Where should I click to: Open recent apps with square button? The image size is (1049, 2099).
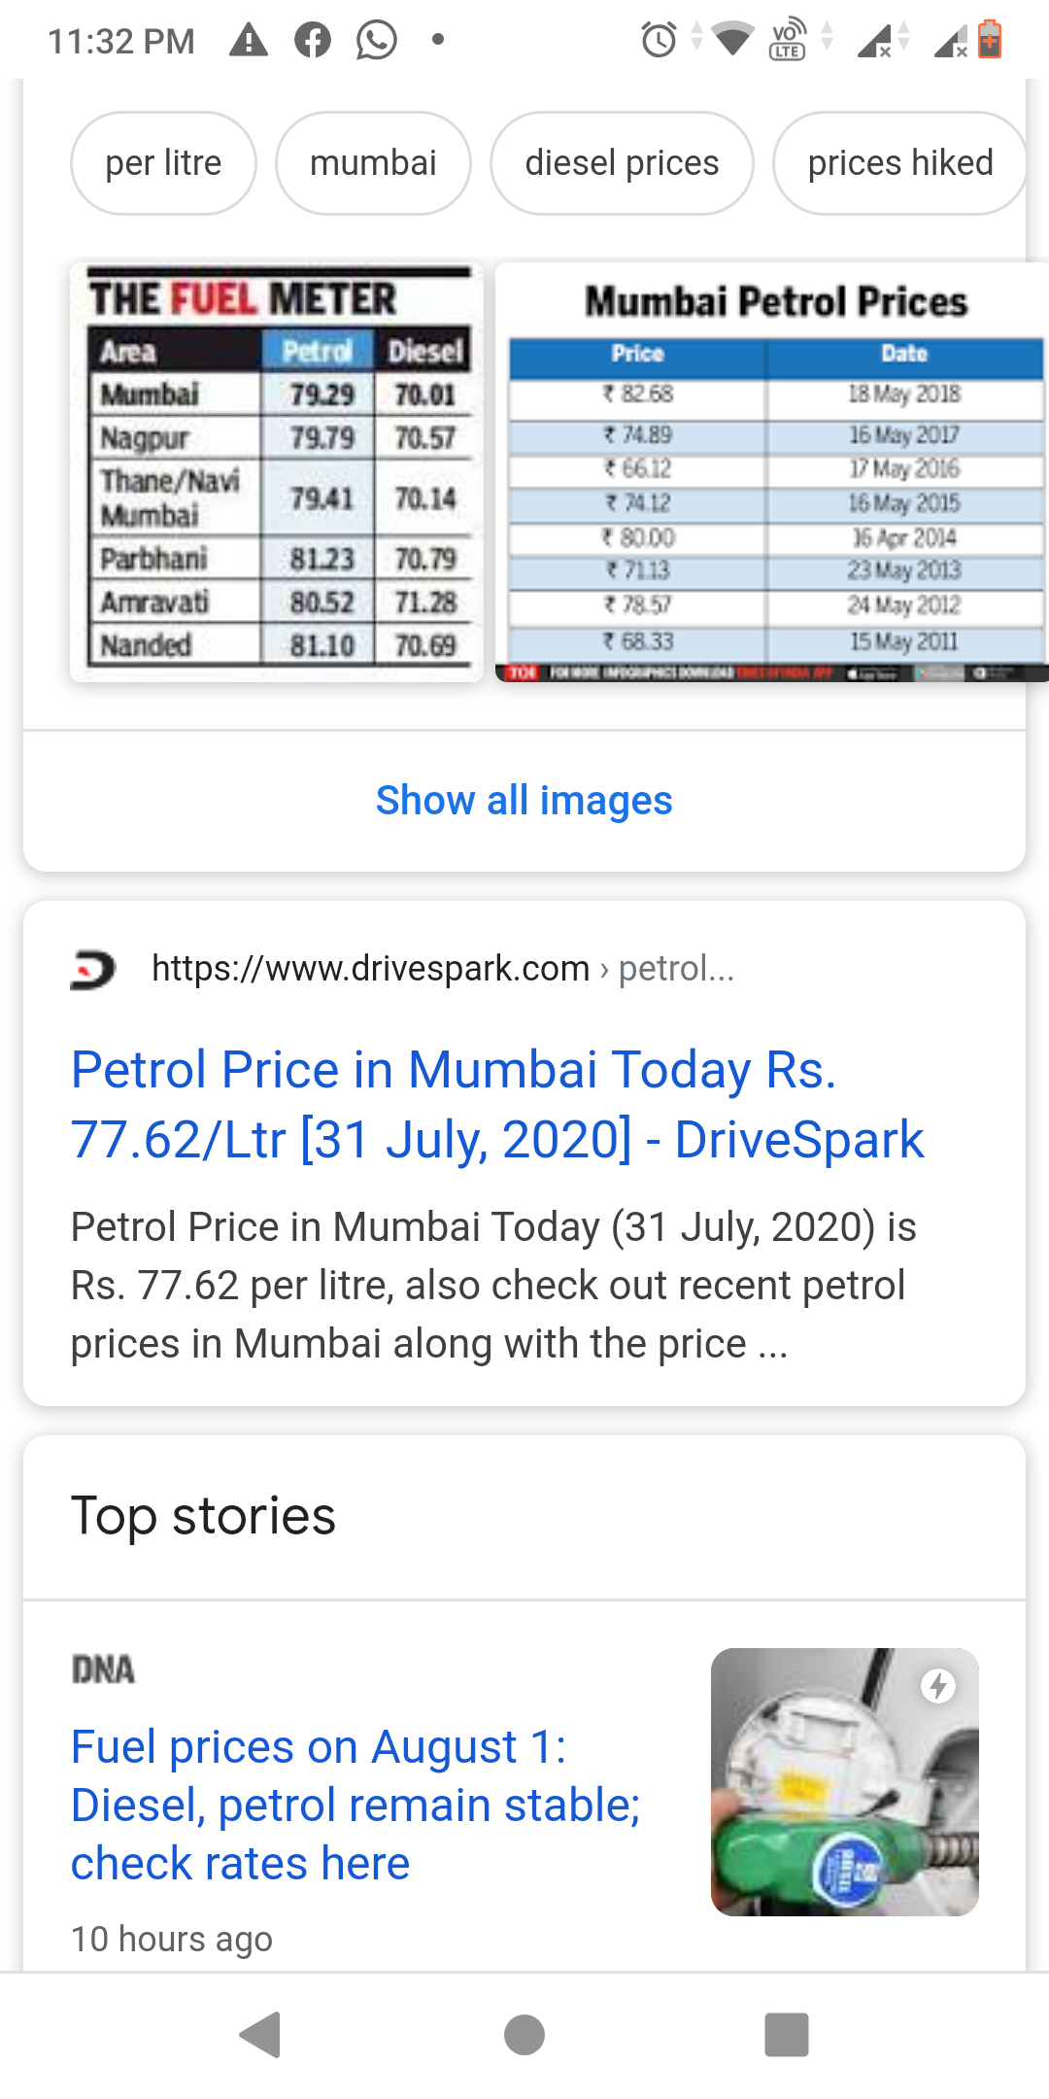pyautogui.click(x=787, y=2035)
